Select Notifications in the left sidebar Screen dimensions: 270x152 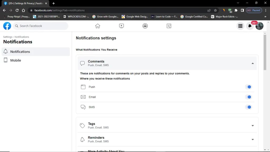20,52
